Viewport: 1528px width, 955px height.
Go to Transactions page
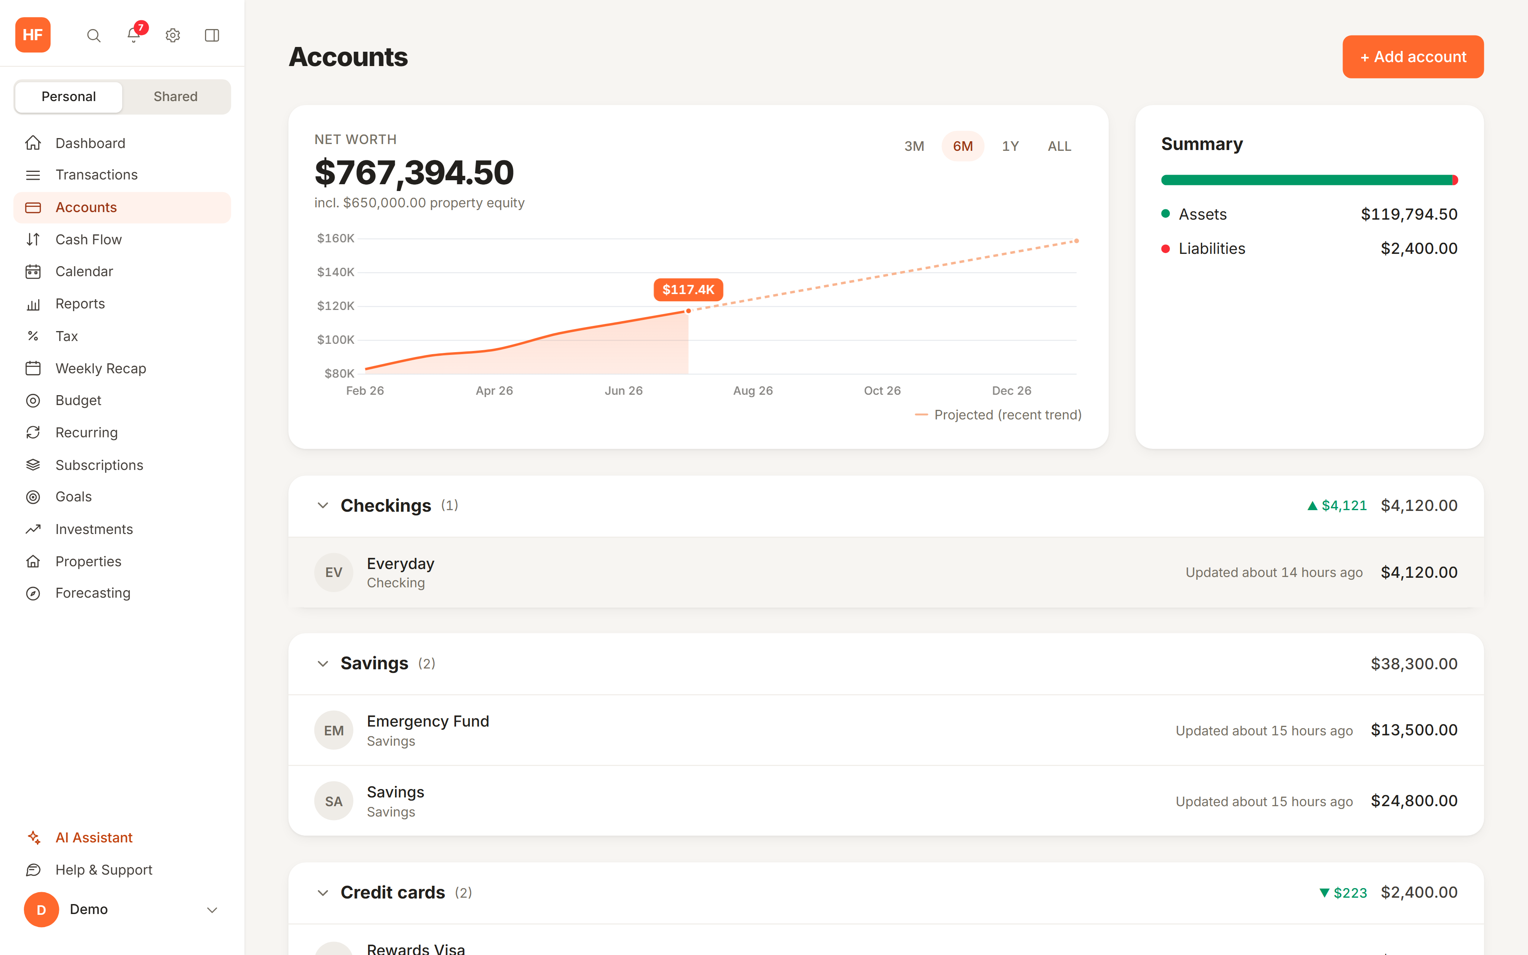tap(123, 175)
